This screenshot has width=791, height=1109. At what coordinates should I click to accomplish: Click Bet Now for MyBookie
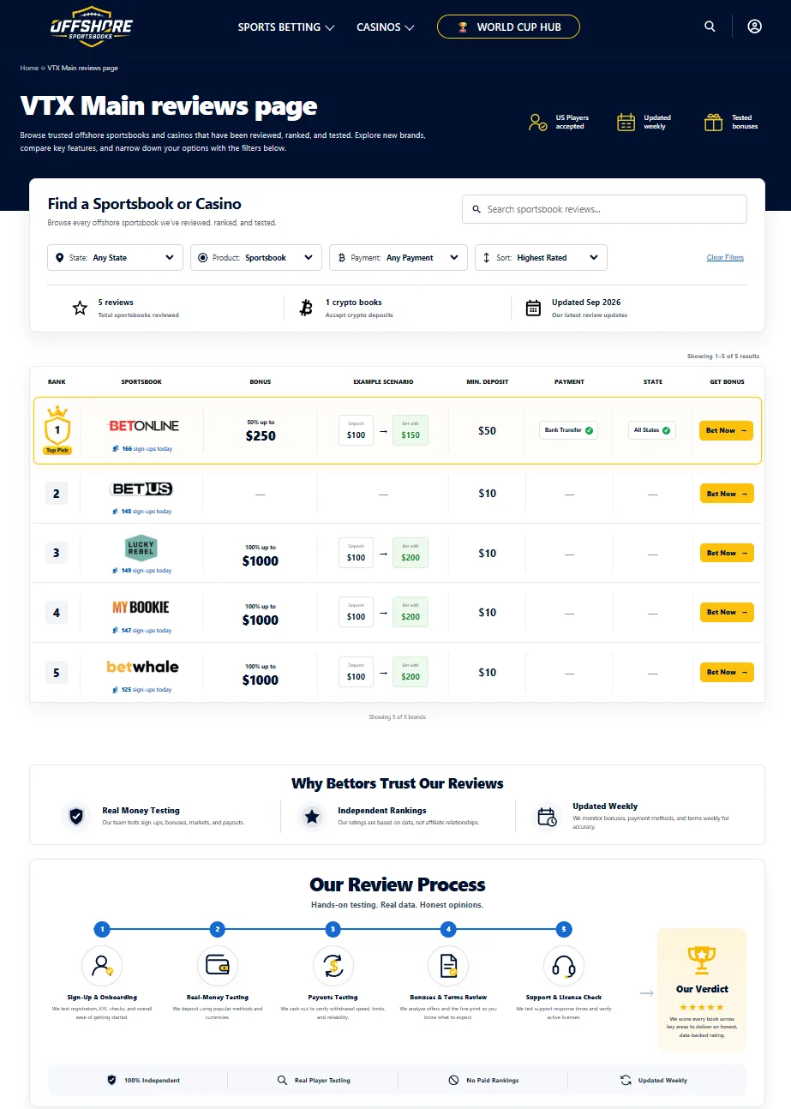pos(727,612)
